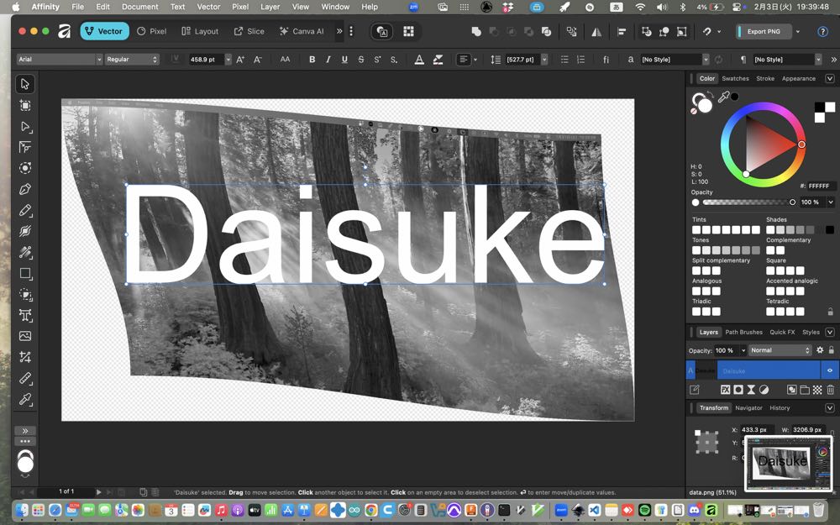Select the Pen tool

click(x=24, y=189)
